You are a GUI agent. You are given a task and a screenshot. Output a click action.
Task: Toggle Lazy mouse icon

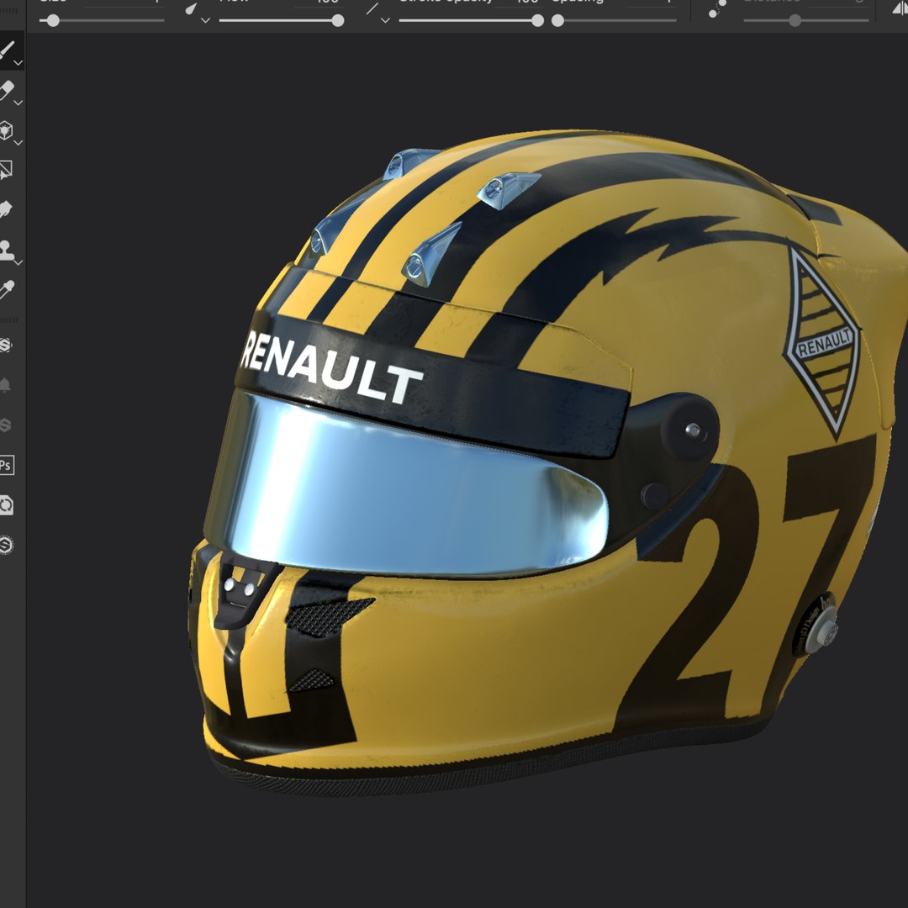pos(718,8)
